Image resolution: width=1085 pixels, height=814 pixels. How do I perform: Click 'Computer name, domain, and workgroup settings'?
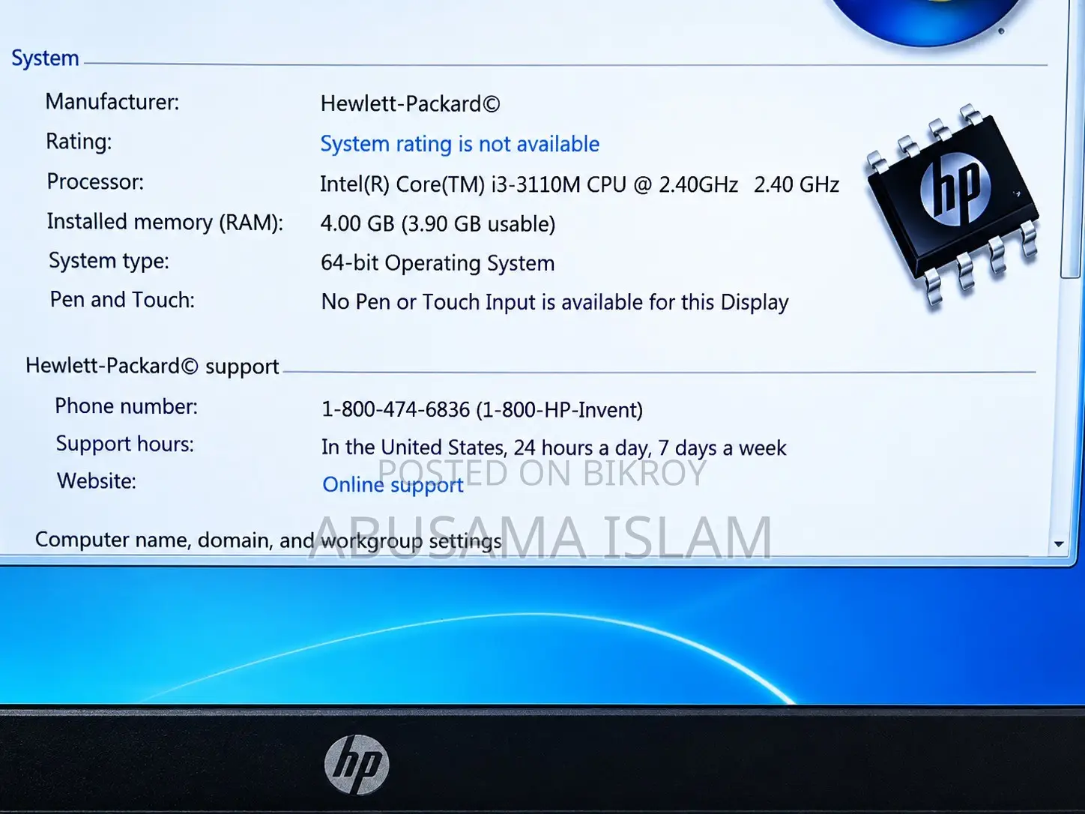point(268,540)
